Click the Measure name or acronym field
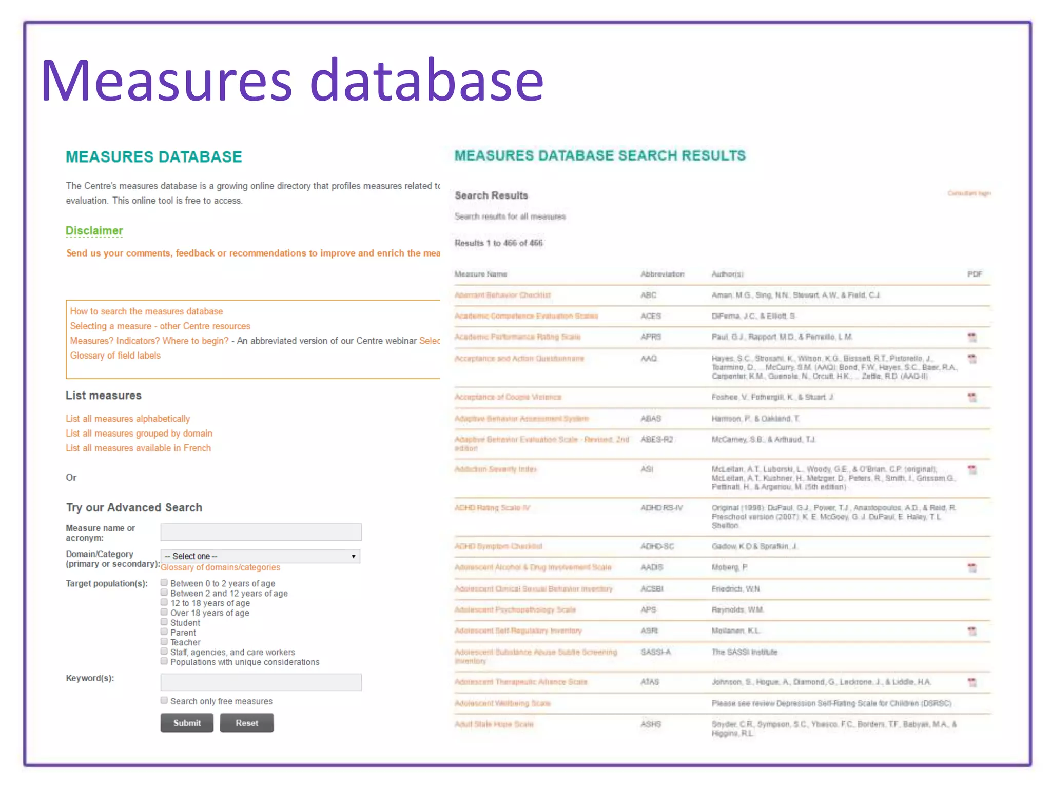Viewport: 1051px width, 788px height. click(261, 533)
